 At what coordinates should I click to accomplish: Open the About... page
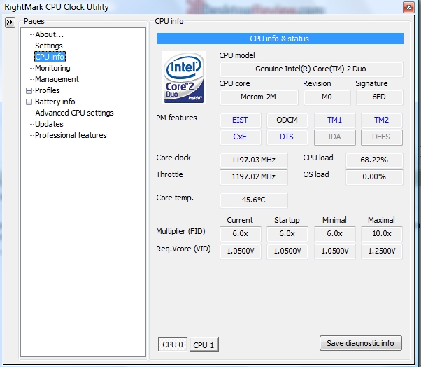50,34
